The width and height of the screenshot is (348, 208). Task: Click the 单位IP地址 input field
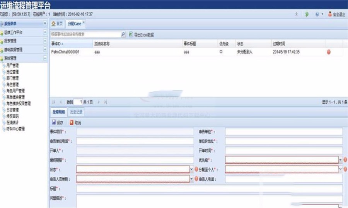pyautogui.click(x=284, y=141)
